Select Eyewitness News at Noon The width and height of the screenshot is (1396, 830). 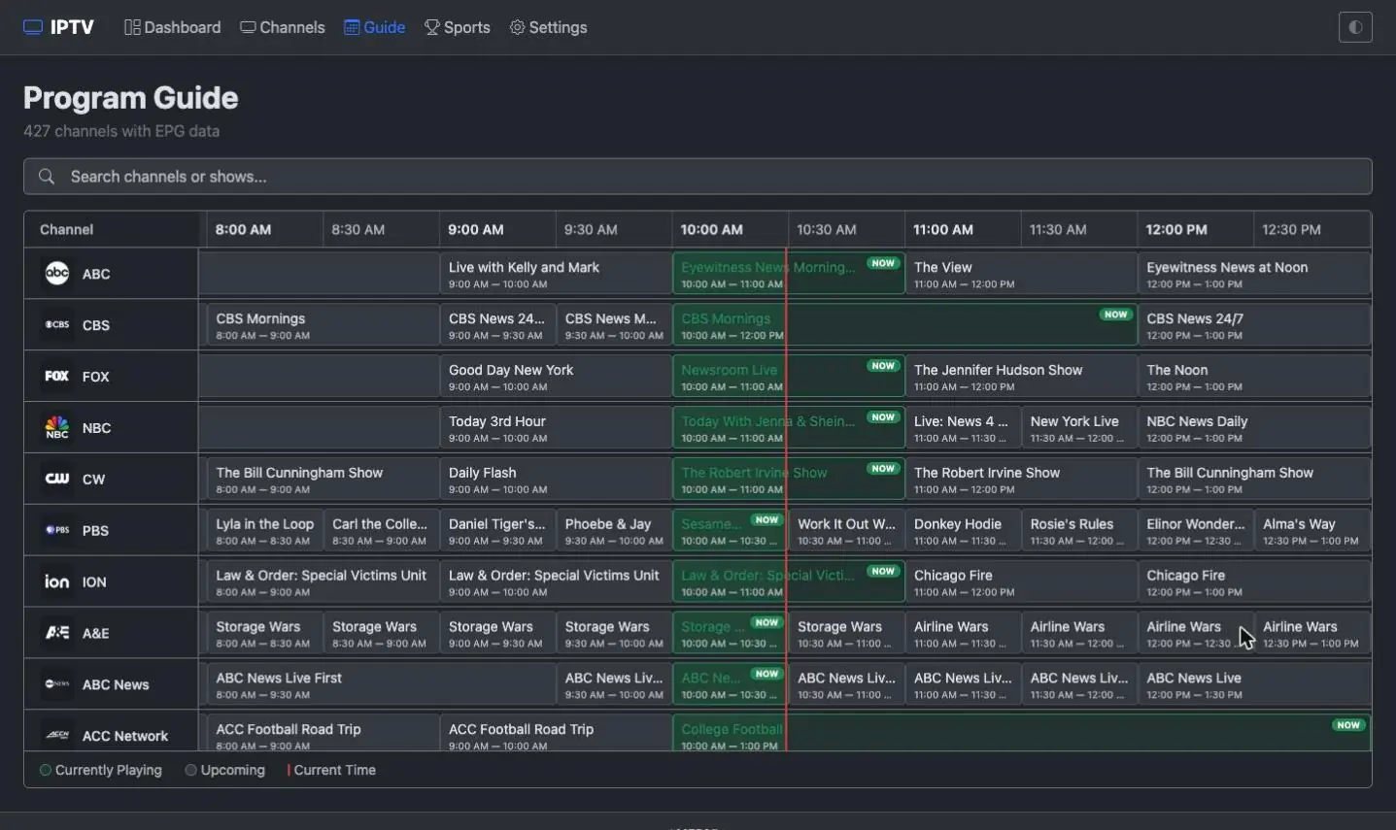click(x=1254, y=274)
